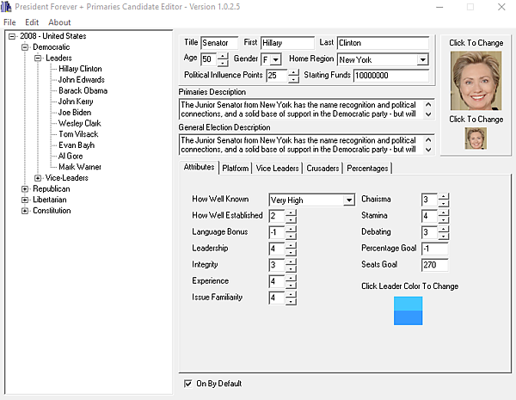
Task: Select Barack Obama in the leaders tree
Action: click(83, 90)
